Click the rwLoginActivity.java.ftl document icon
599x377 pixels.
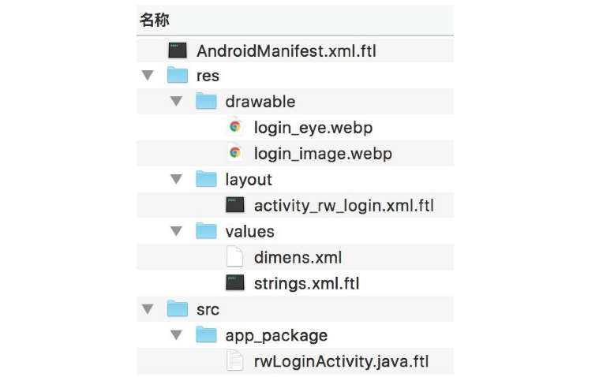tap(234, 361)
